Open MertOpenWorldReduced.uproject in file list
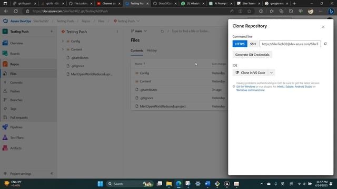Image resolution: width=337 pixels, height=189 pixels. (163, 106)
